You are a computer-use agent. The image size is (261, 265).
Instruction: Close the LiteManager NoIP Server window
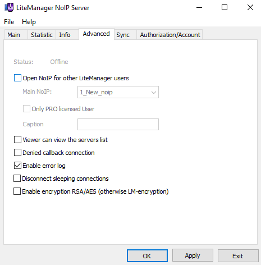pyautogui.click(x=250, y=7)
